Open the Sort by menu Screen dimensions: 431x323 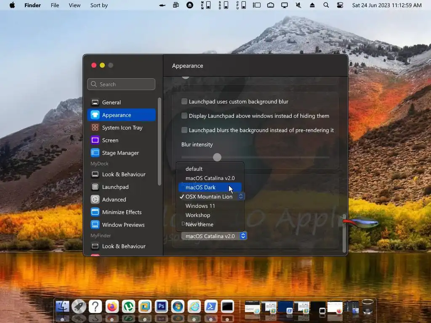pyautogui.click(x=99, y=5)
